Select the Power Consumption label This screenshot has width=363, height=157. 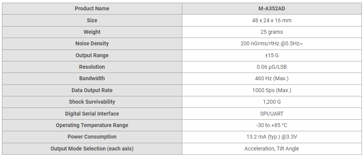click(x=92, y=137)
